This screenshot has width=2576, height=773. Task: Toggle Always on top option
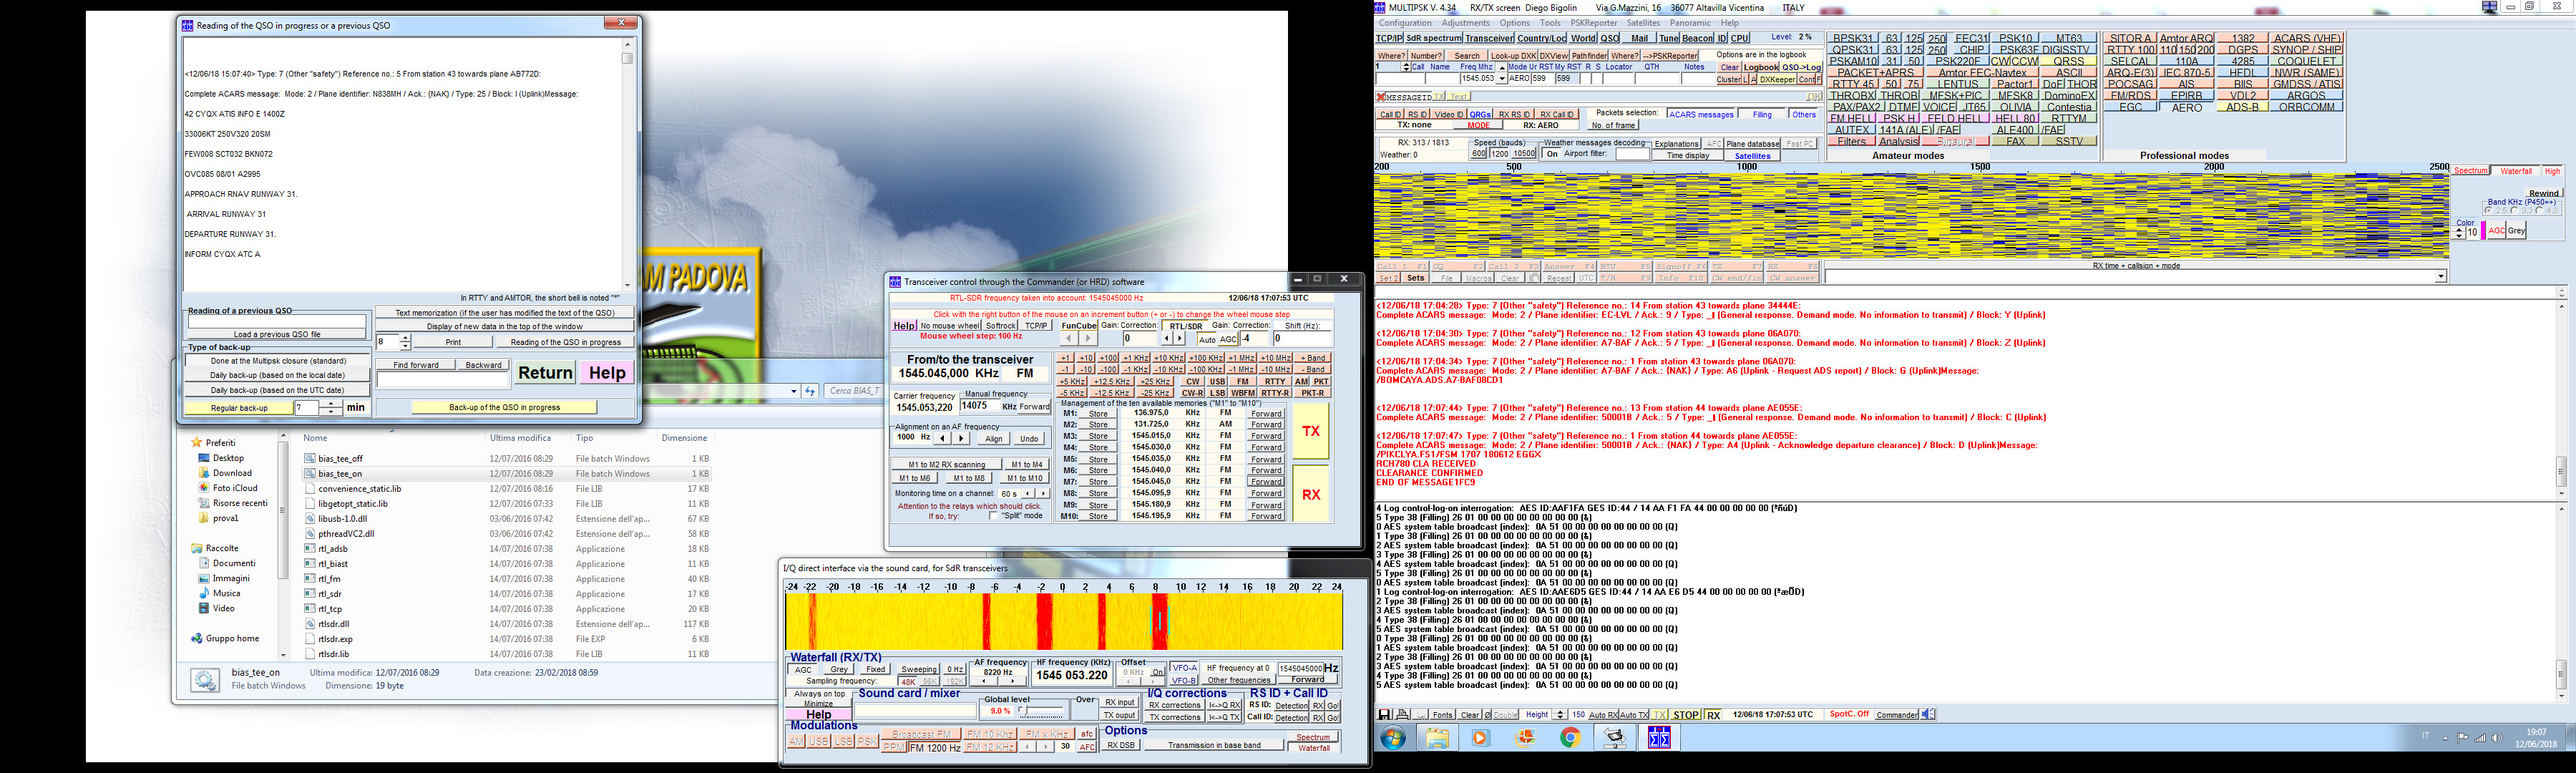coord(819,693)
